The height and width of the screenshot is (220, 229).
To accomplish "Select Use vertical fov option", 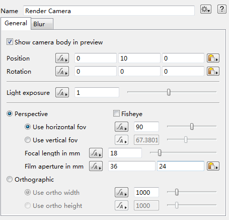I will [28, 140].
